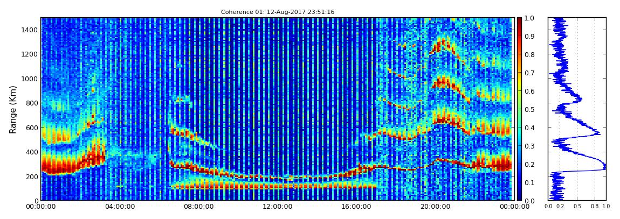Click the colorbar 0.1 tick label
This screenshot has height=219, width=620.
(529, 183)
